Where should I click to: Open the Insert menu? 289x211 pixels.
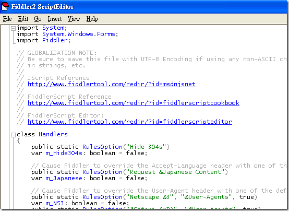pos(55,19)
